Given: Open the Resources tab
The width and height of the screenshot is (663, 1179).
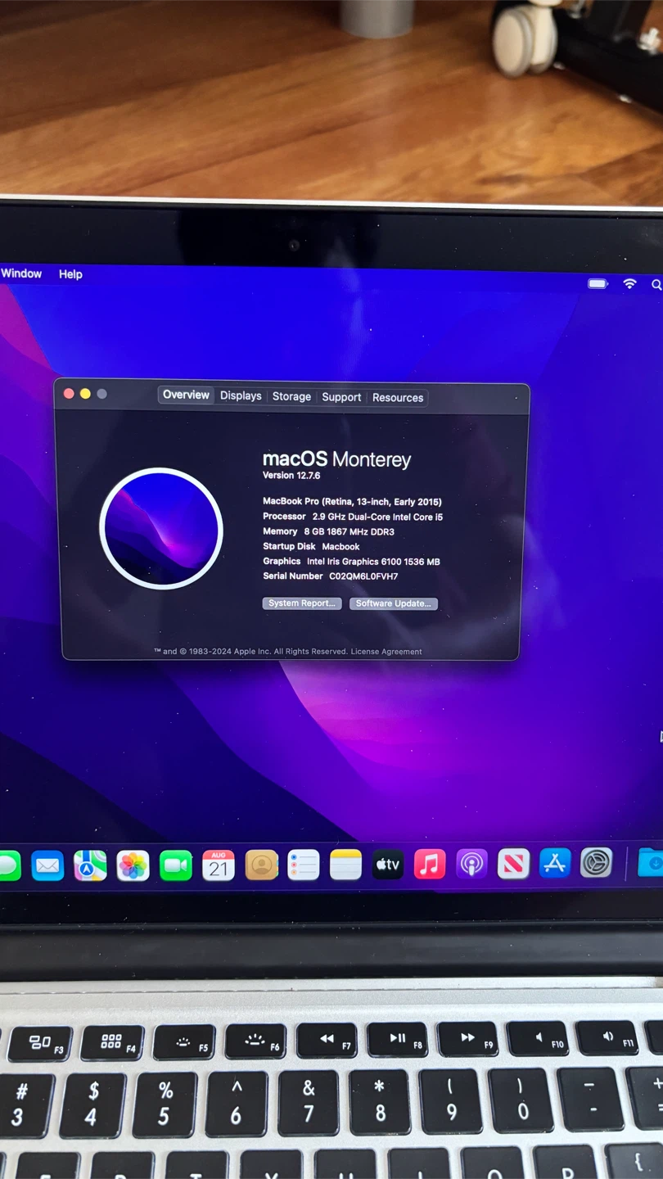Looking at the screenshot, I should (398, 398).
